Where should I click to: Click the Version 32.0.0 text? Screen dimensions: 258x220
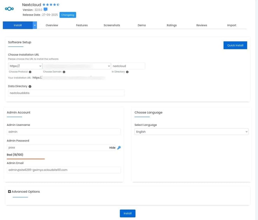click(32, 10)
